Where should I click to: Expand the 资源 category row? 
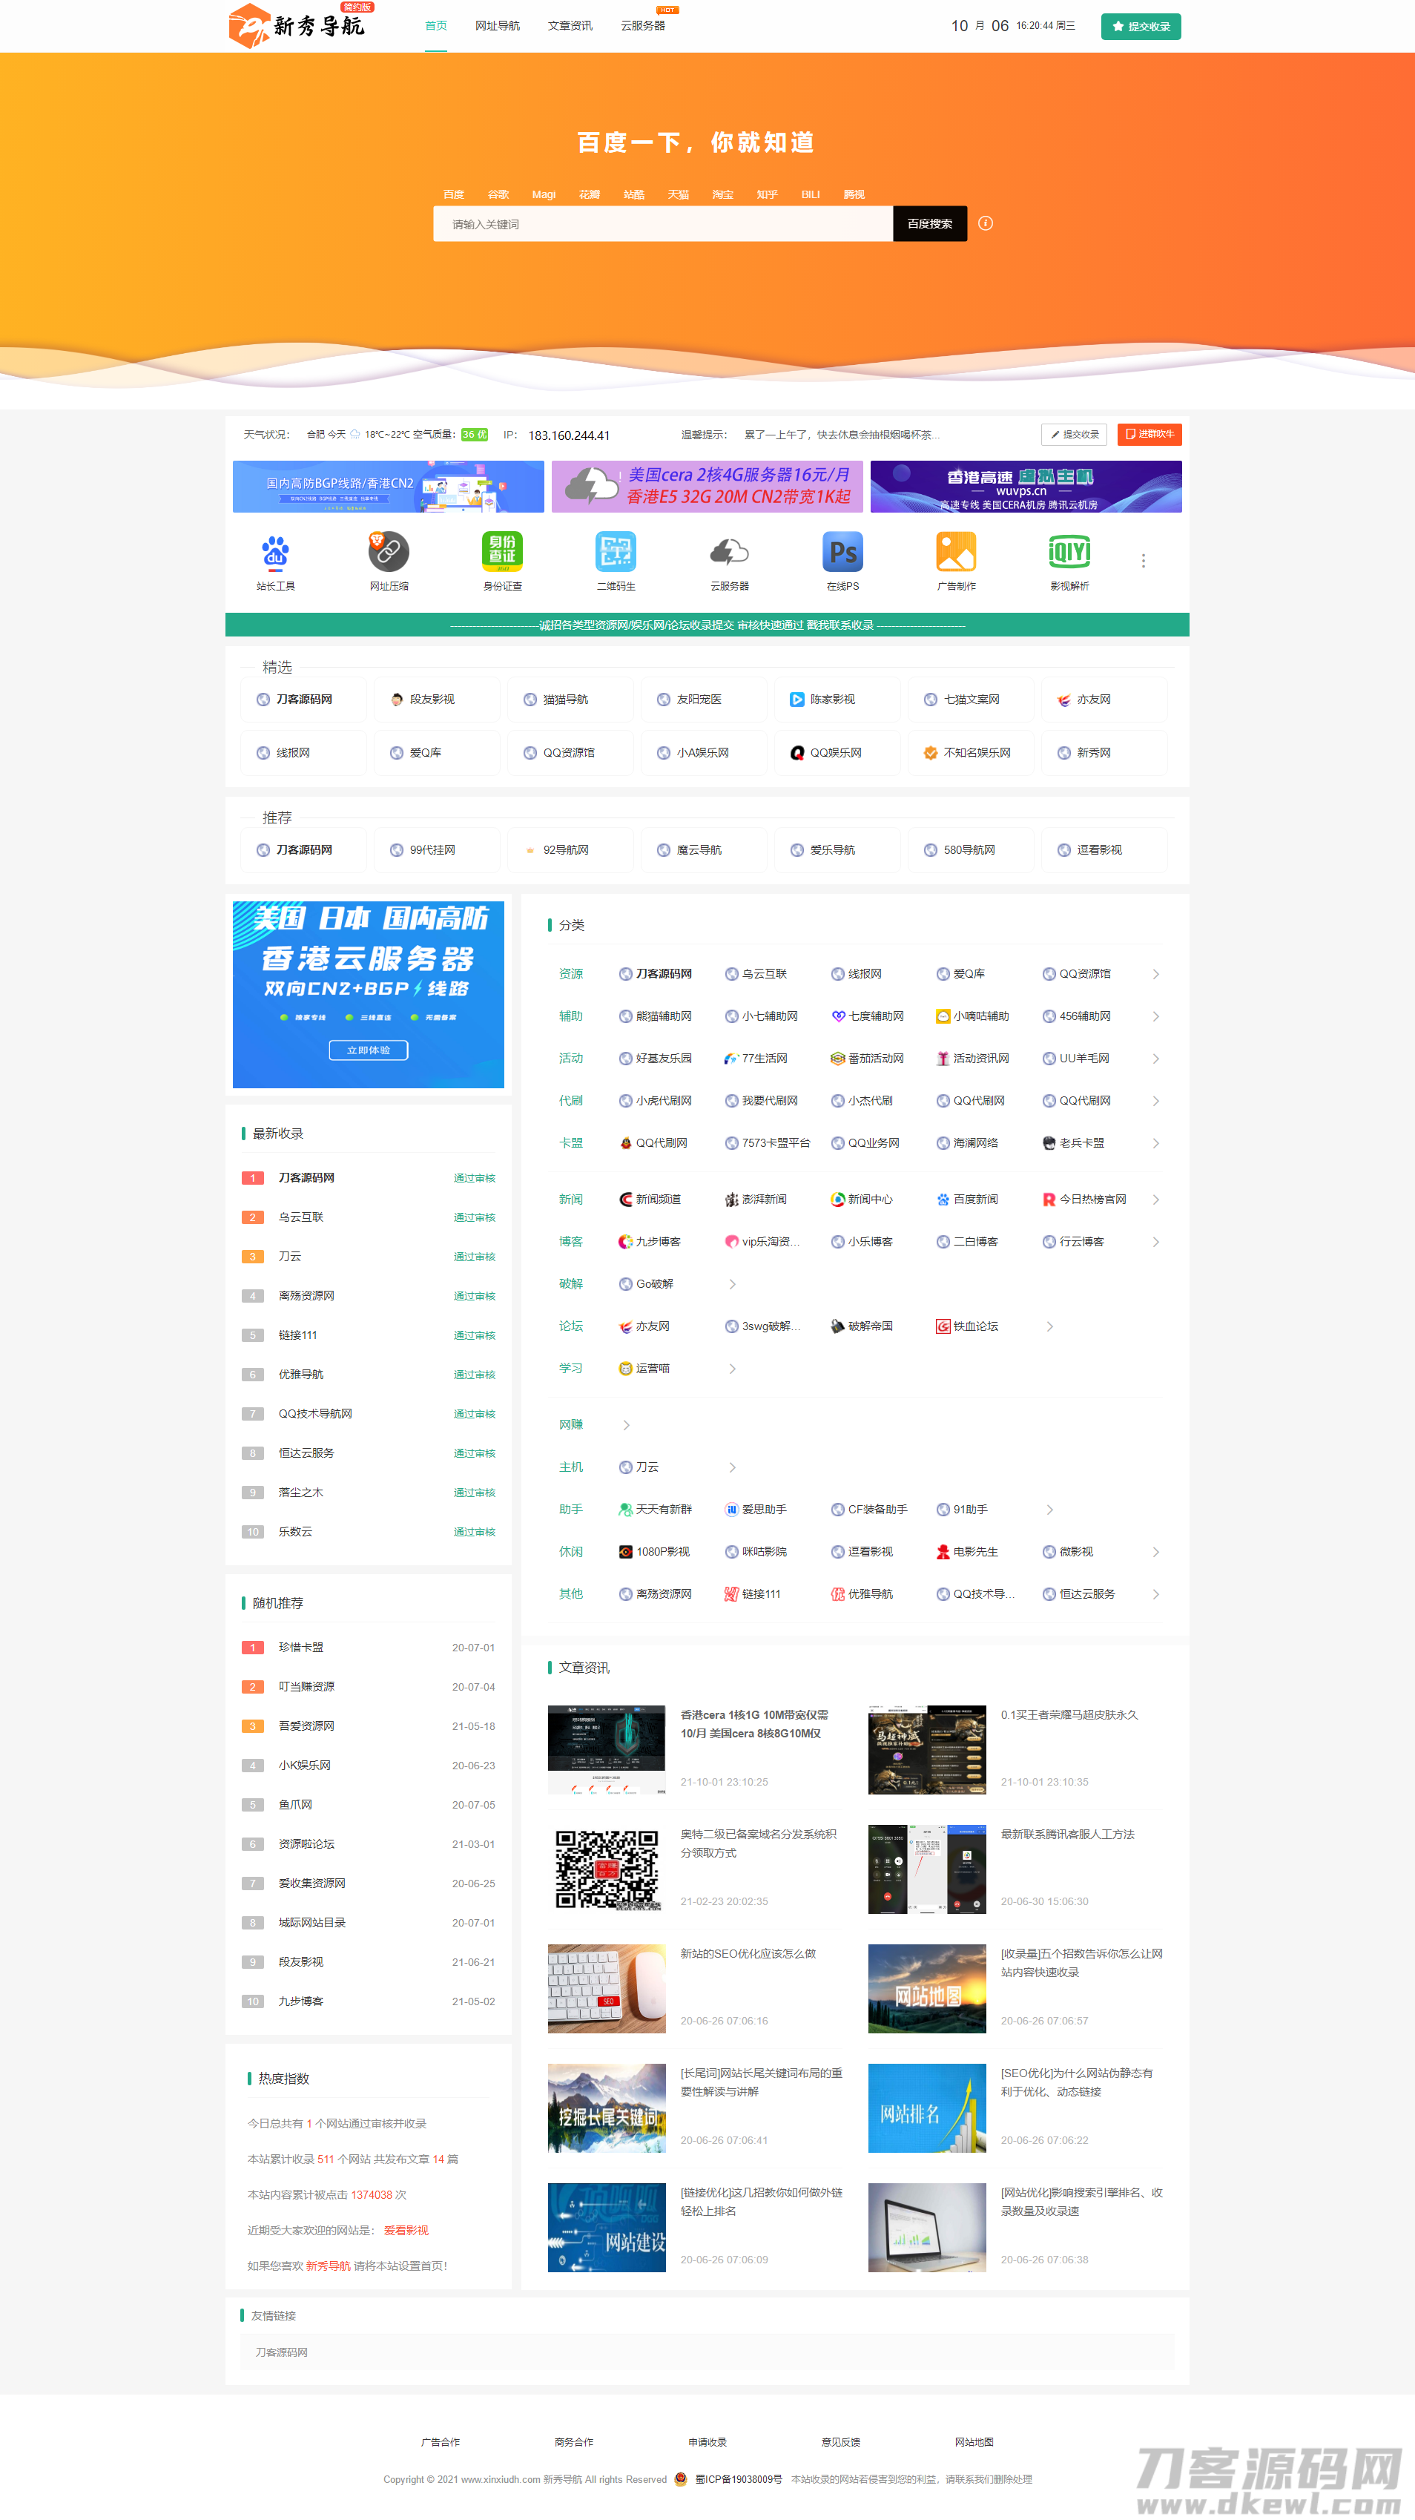coord(1157,974)
